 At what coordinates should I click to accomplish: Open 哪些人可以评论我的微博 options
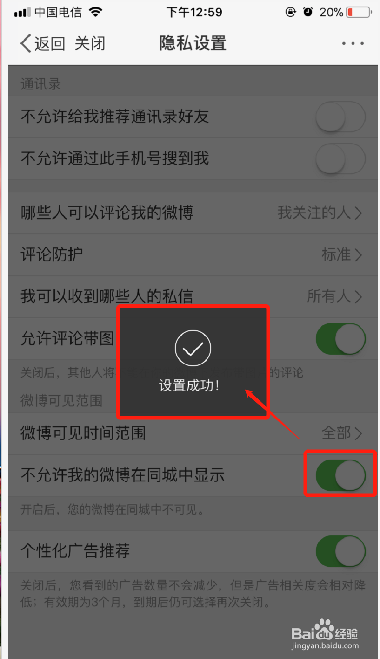tap(193, 213)
